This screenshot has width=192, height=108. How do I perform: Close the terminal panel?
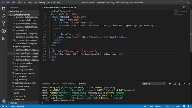pos(189,84)
